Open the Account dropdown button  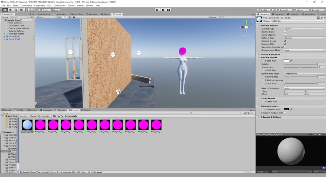click(x=286, y=10)
